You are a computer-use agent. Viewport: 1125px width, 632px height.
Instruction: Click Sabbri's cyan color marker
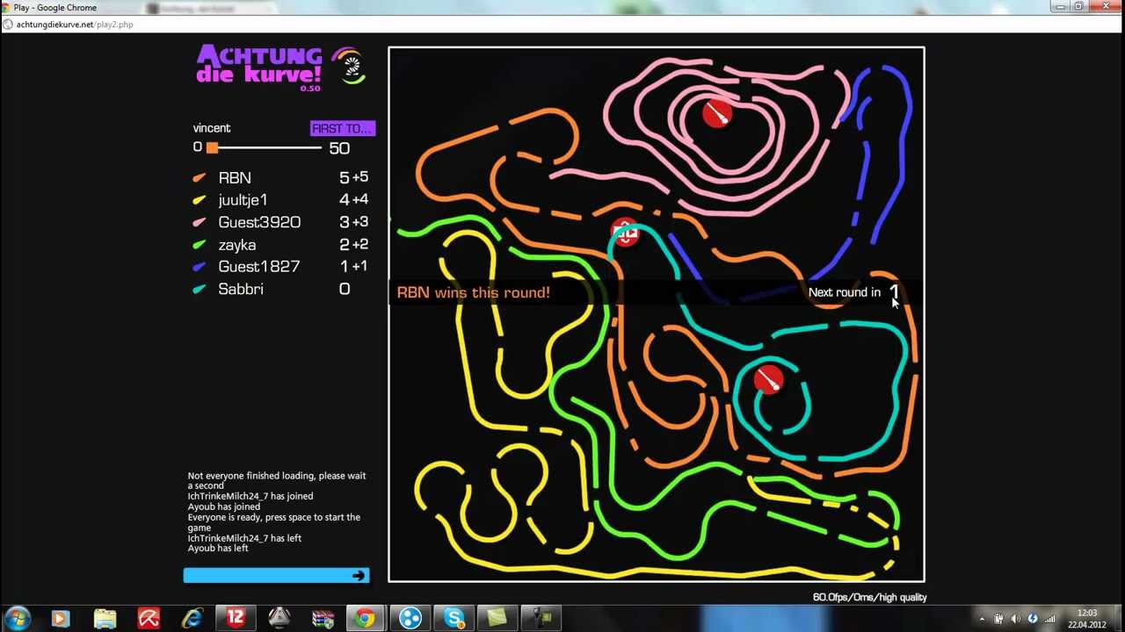(x=200, y=289)
